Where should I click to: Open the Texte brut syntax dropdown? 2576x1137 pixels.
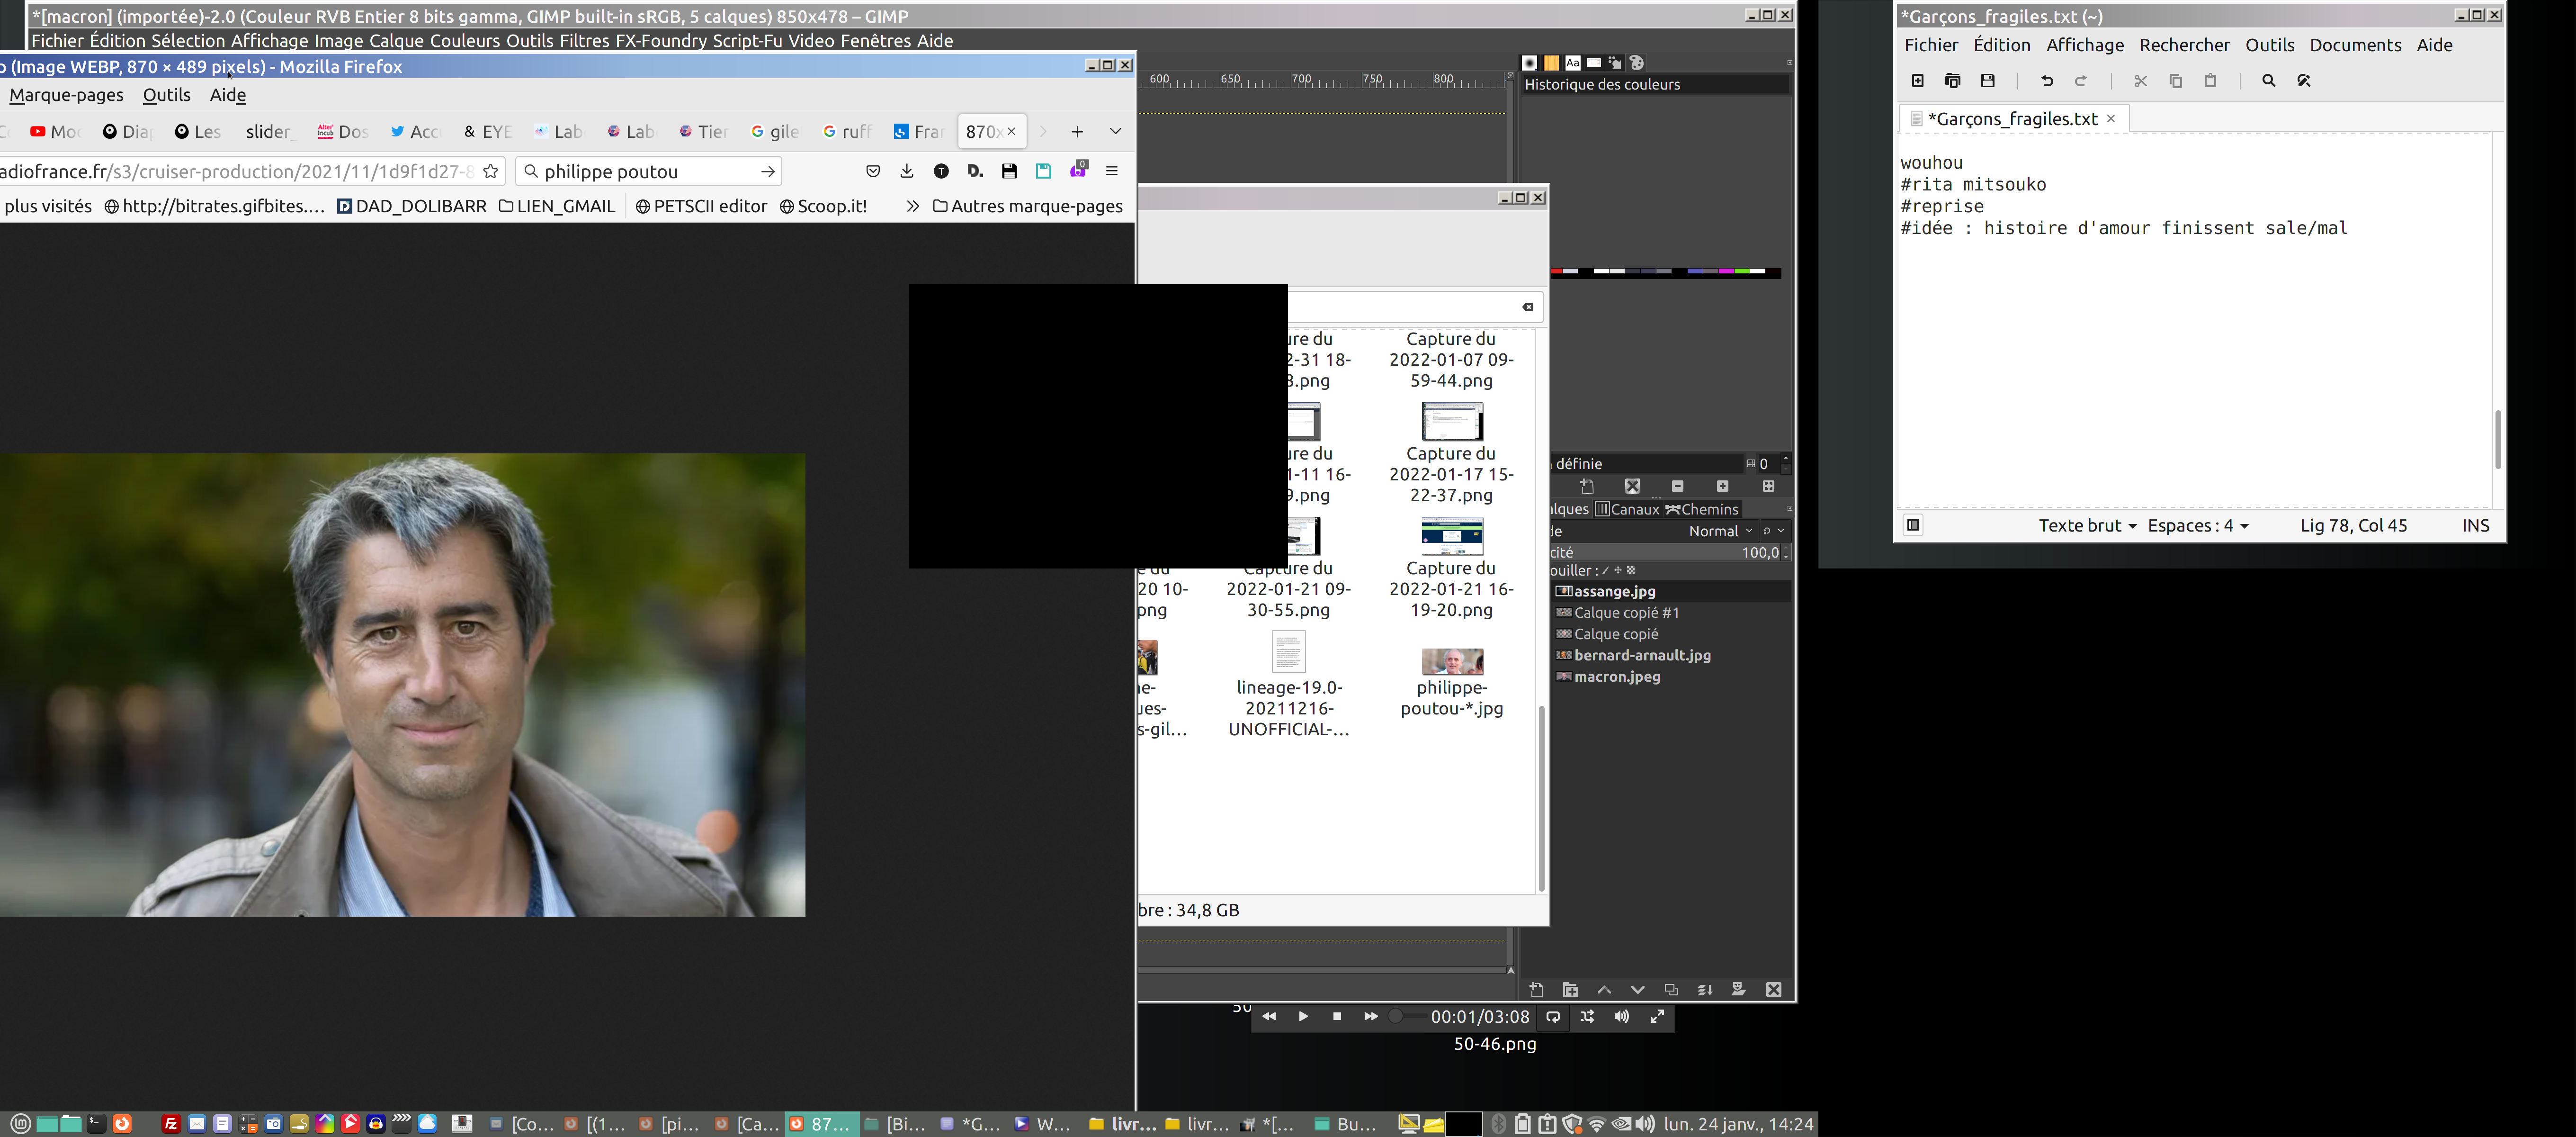point(2087,525)
